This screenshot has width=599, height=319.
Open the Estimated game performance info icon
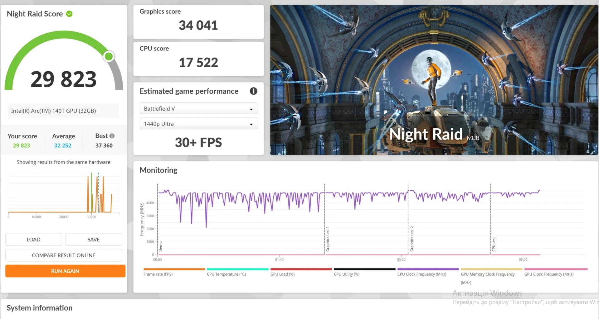pos(253,91)
